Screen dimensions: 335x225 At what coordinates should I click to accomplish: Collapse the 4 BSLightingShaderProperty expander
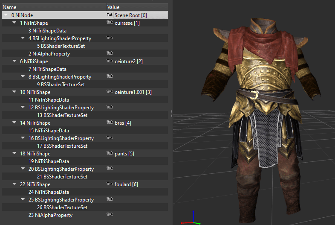[23, 38]
